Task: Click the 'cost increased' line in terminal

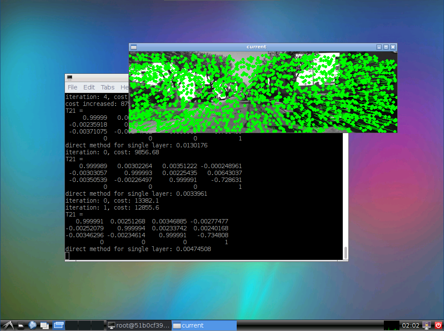Action: [x=97, y=104]
